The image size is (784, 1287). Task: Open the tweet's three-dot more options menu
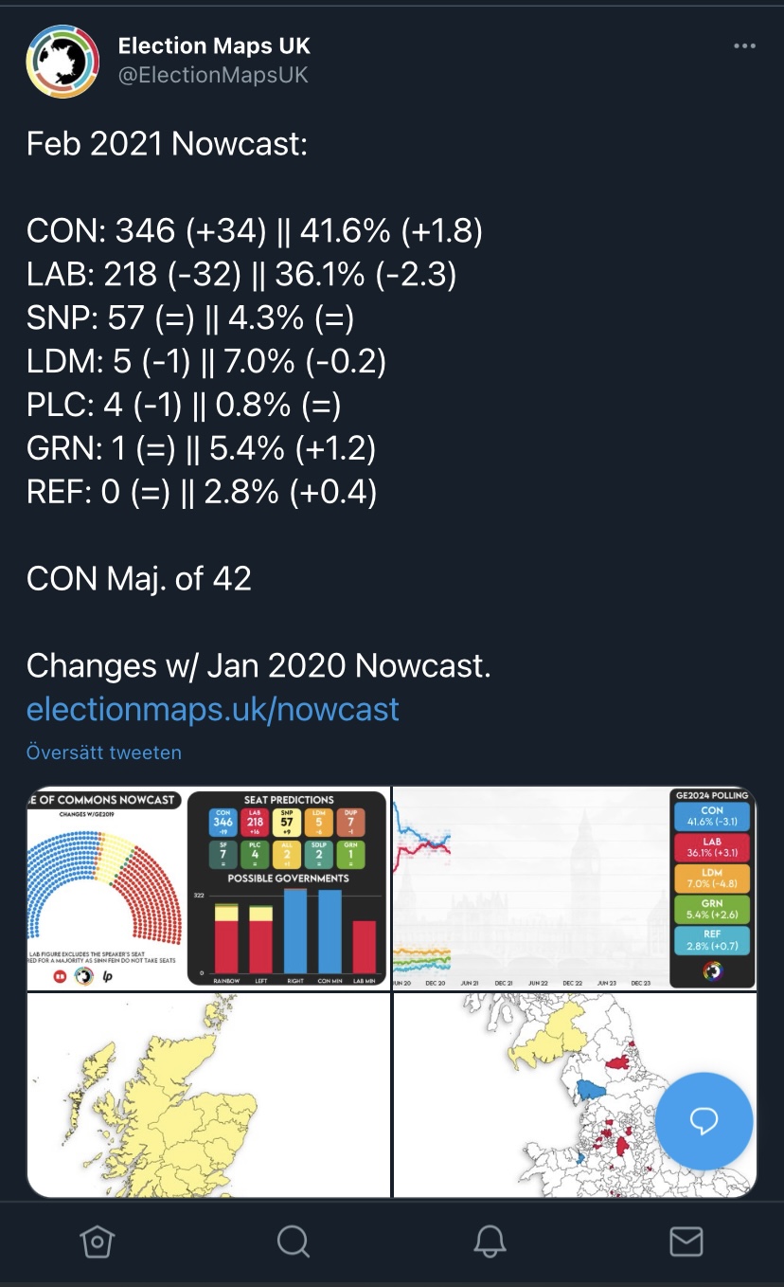tap(745, 46)
